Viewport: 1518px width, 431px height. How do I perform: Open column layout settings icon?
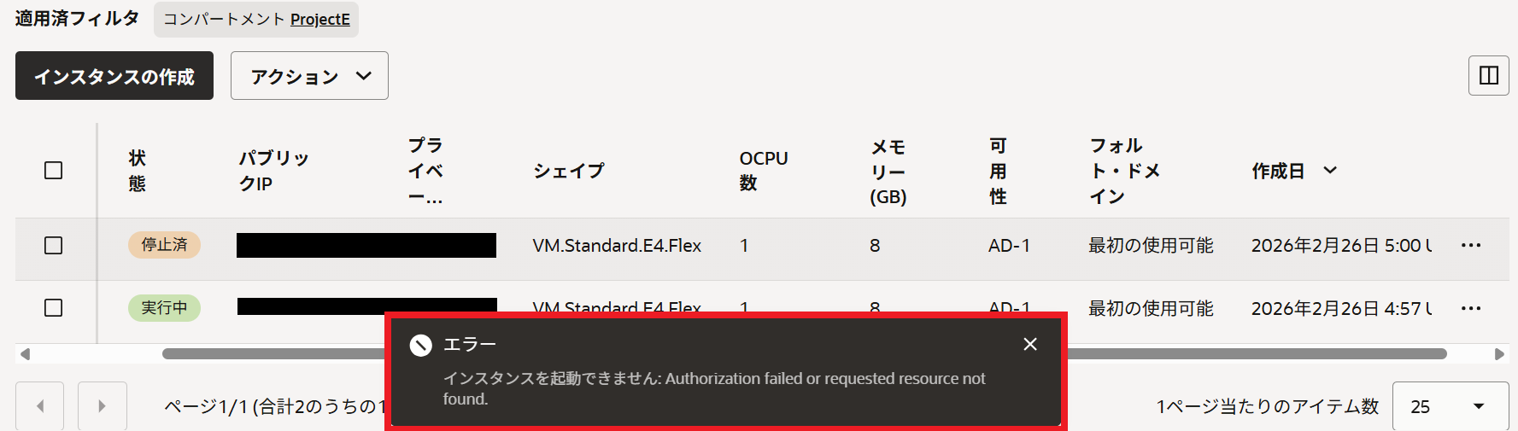click(1488, 76)
